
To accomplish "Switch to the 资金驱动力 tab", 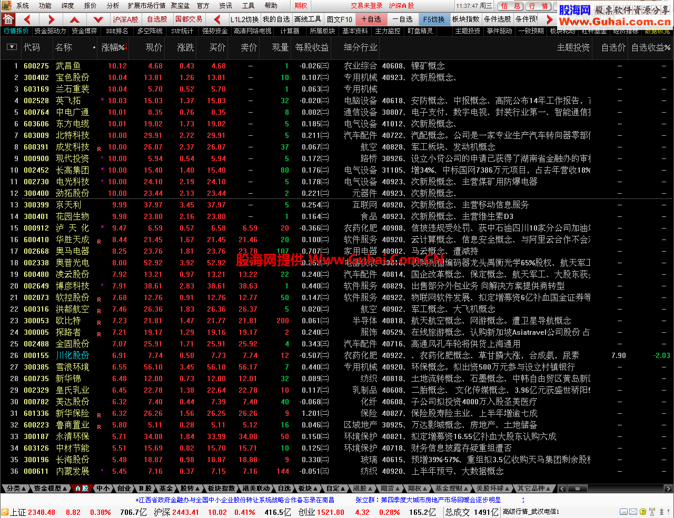I will pyautogui.click(x=50, y=31).
